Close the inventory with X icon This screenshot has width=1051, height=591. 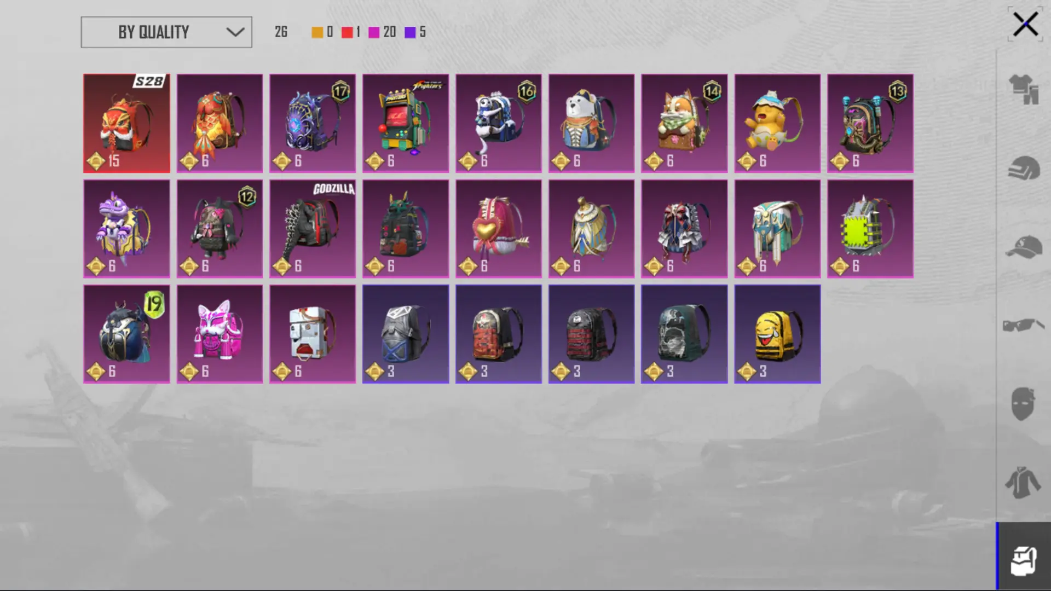(1025, 25)
